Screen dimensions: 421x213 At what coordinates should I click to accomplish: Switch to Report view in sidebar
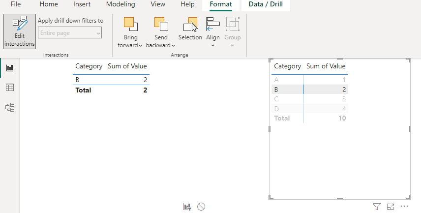click(10, 68)
